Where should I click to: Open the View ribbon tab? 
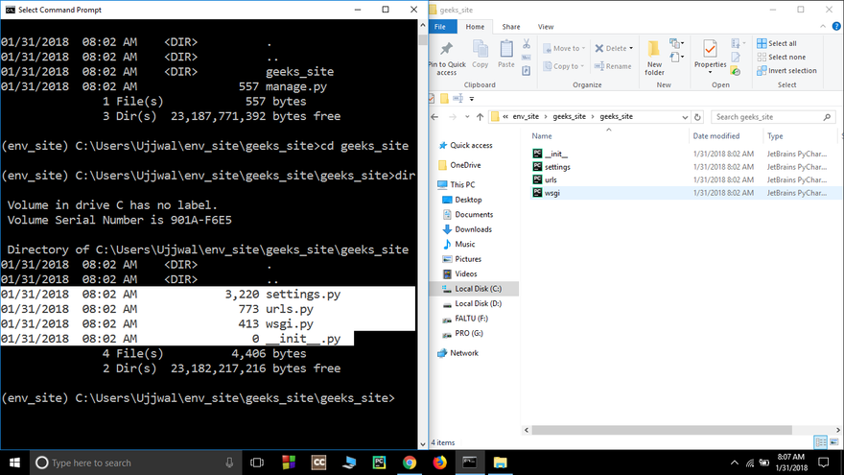pos(546,27)
